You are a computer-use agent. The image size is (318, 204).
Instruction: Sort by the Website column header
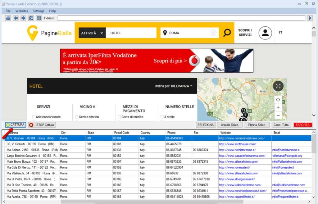pyautogui.click(x=245, y=133)
